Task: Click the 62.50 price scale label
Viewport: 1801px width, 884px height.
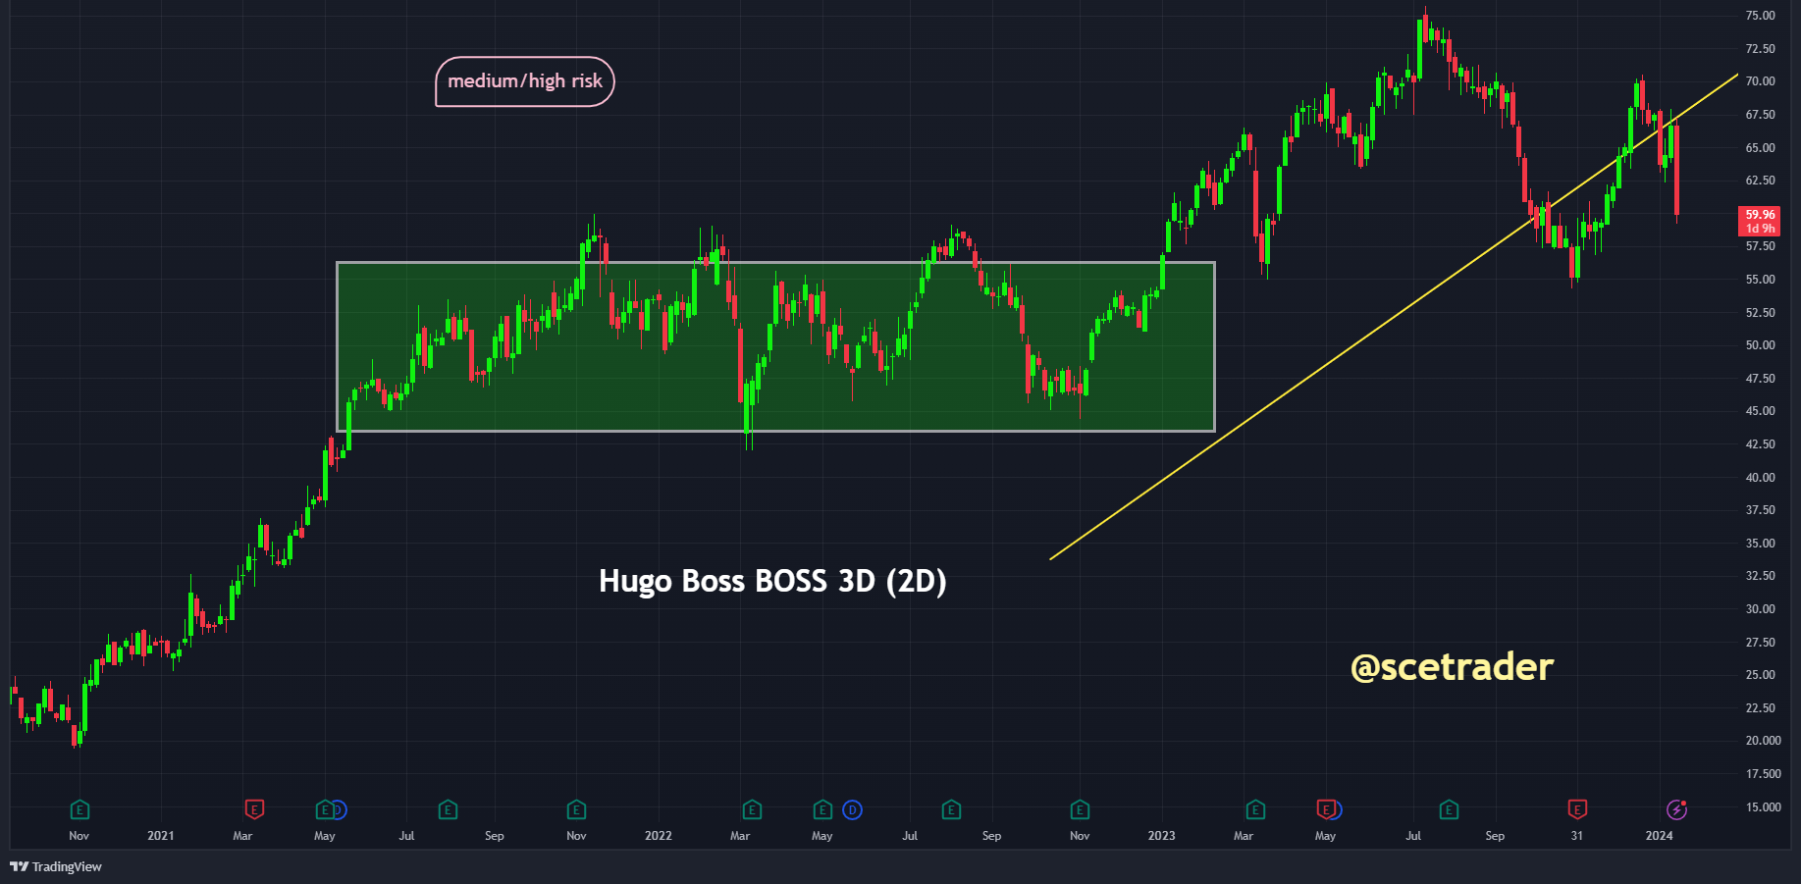Action: [1761, 181]
